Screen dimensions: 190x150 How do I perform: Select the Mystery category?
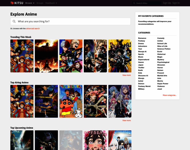coord(161,59)
